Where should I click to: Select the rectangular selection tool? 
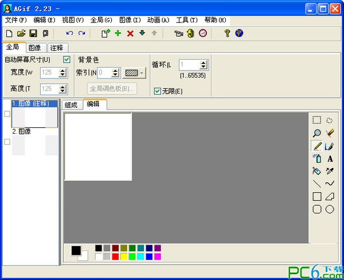tap(316, 120)
